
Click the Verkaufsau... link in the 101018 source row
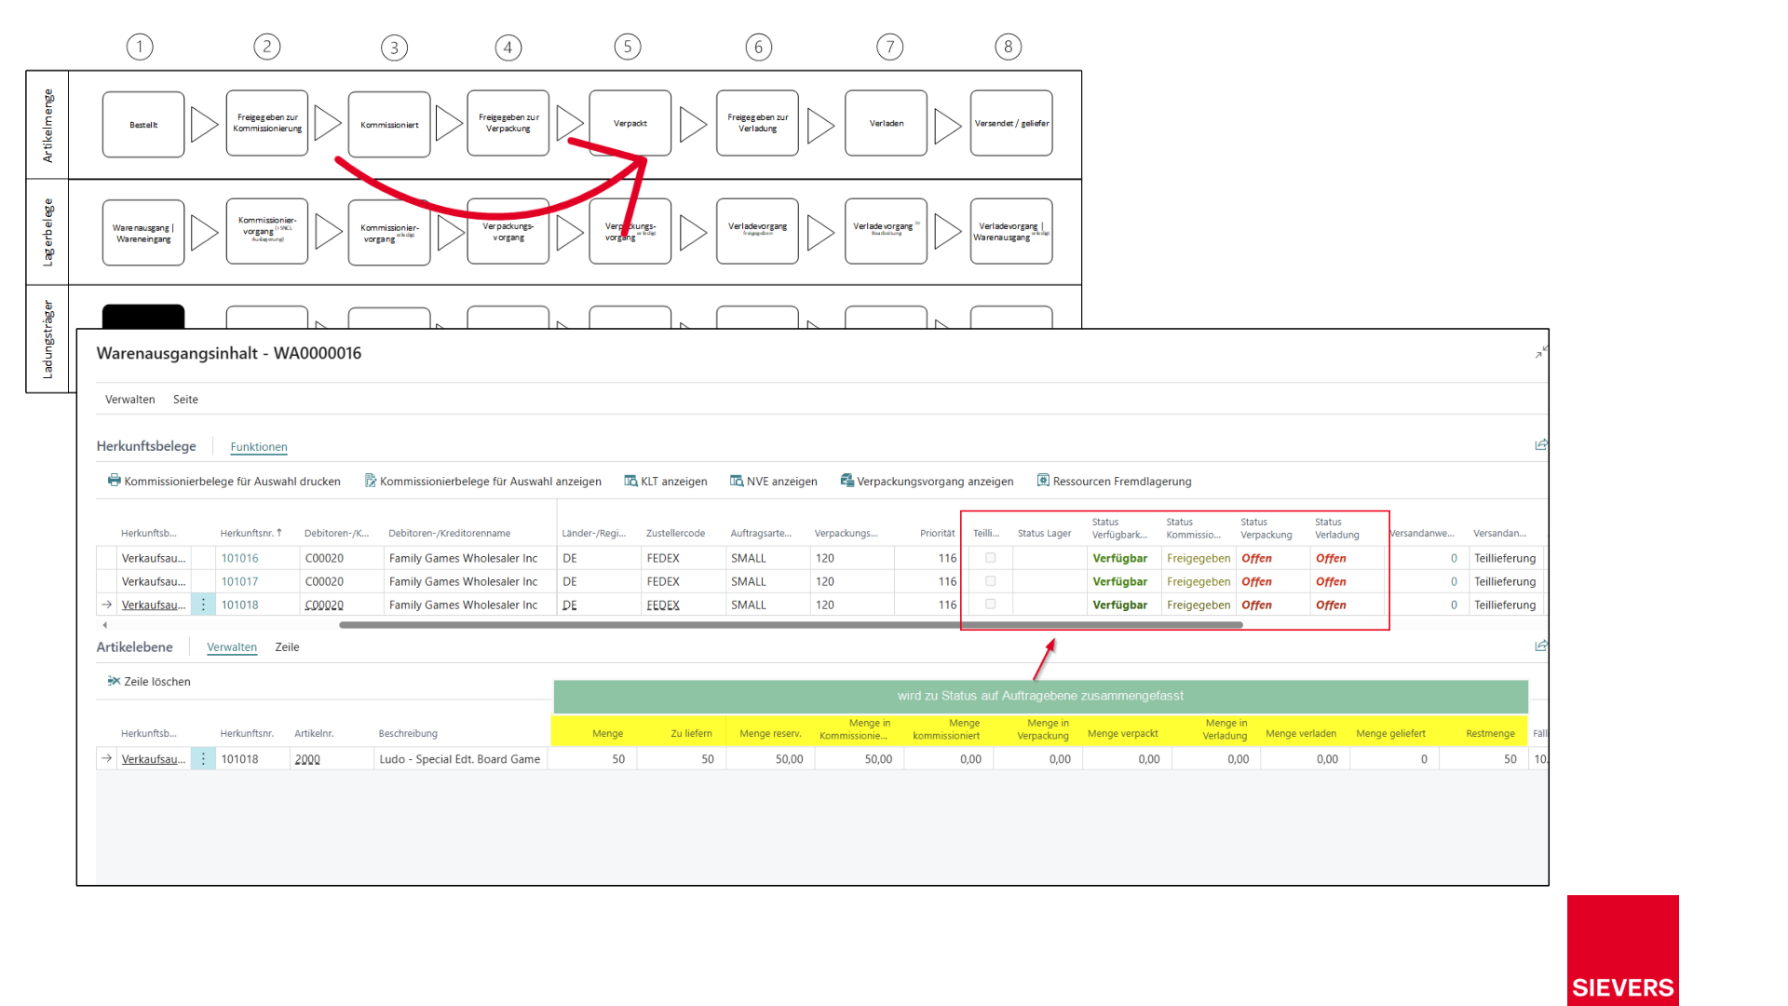click(x=154, y=605)
